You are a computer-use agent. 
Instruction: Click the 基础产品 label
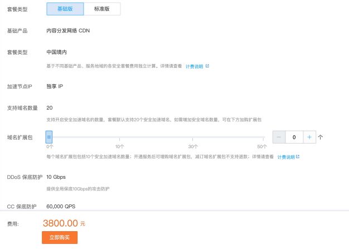point(17,31)
